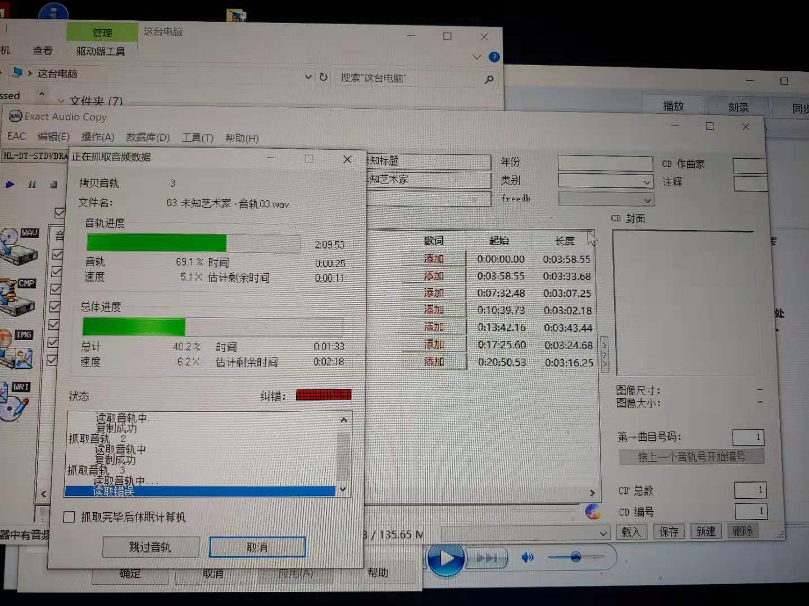Image resolution: width=809 pixels, height=606 pixels.
Task: Click the Exact Audio Copy title icon
Action: pos(15,116)
